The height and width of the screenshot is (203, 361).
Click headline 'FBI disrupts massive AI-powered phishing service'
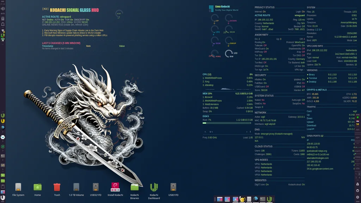[75, 36]
